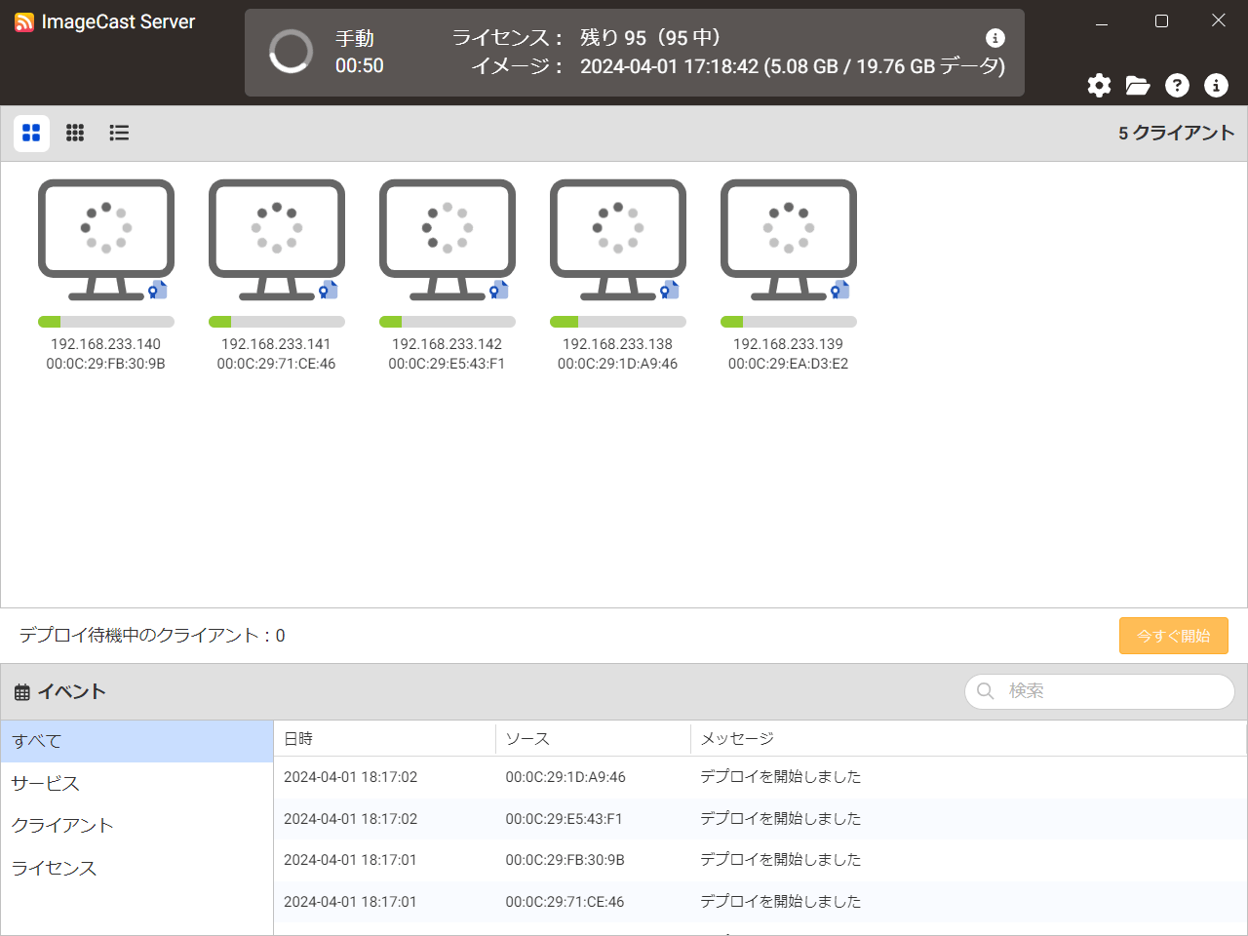Switch to small grid view
This screenshot has height=936, width=1248.
(x=75, y=133)
